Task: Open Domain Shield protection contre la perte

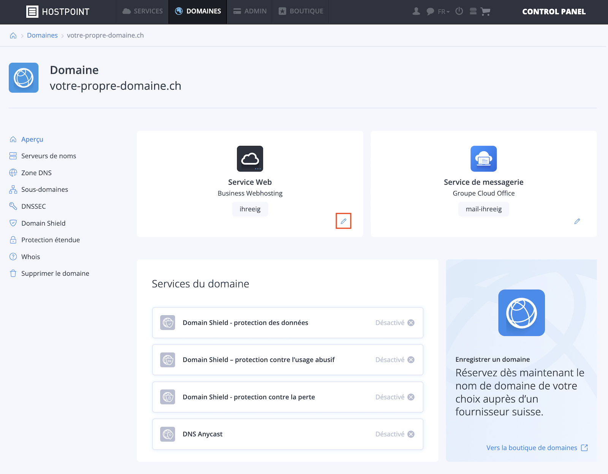Action: [288, 397]
